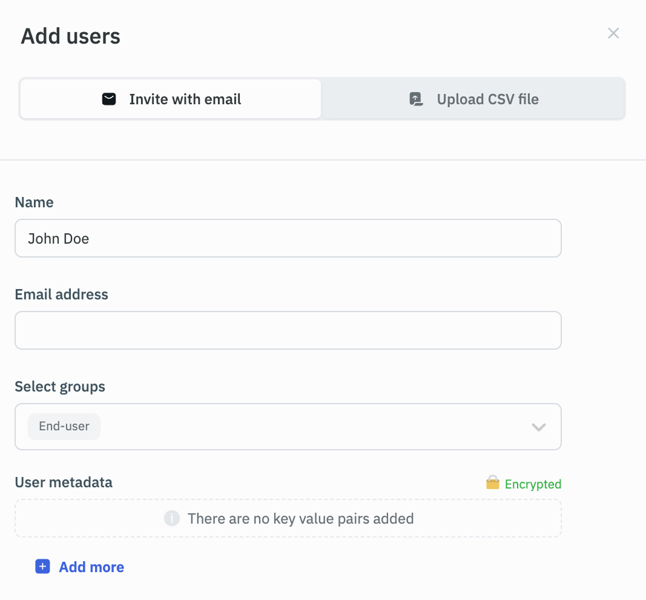Click into the Email address input field
This screenshot has width=646, height=600.
click(x=288, y=330)
